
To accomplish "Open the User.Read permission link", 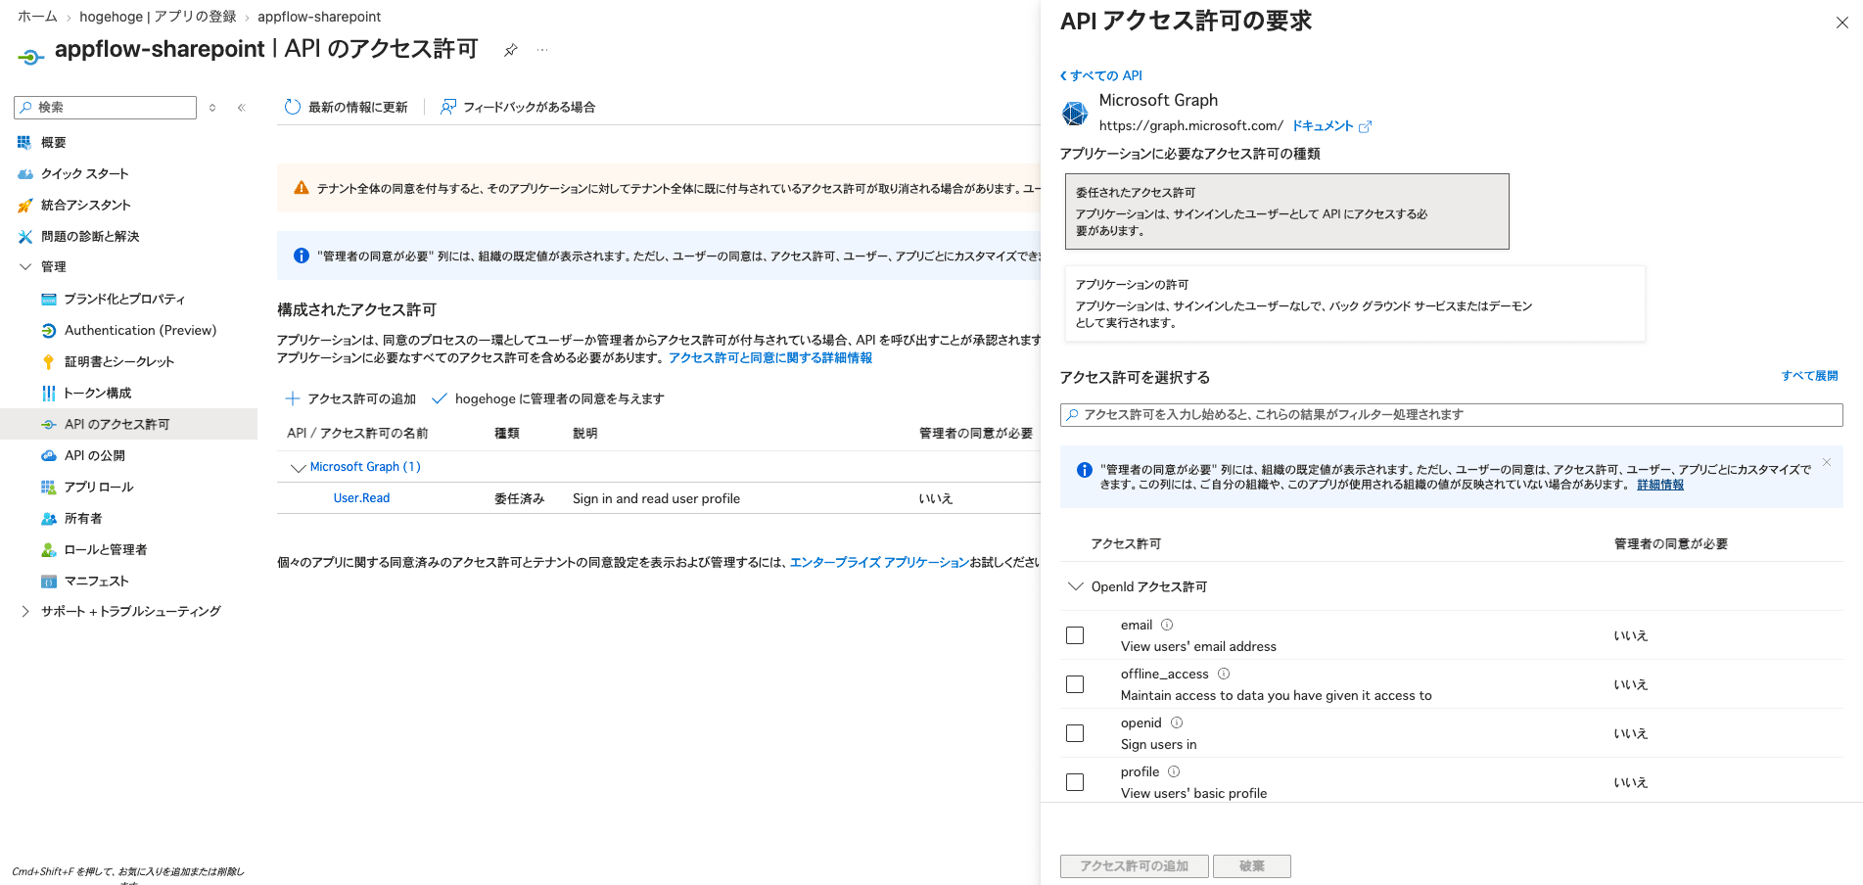I will [361, 498].
